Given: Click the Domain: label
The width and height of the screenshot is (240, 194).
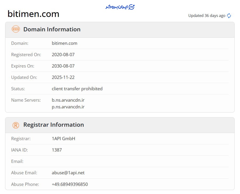Looking at the screenshot, I should click(19, 43).
